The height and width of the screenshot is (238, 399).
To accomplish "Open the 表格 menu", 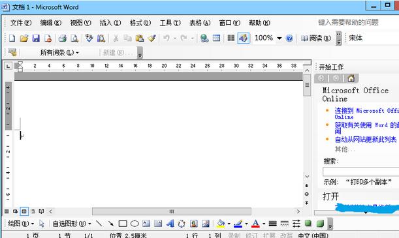I will pyautogui.click(x=200, y=23).
